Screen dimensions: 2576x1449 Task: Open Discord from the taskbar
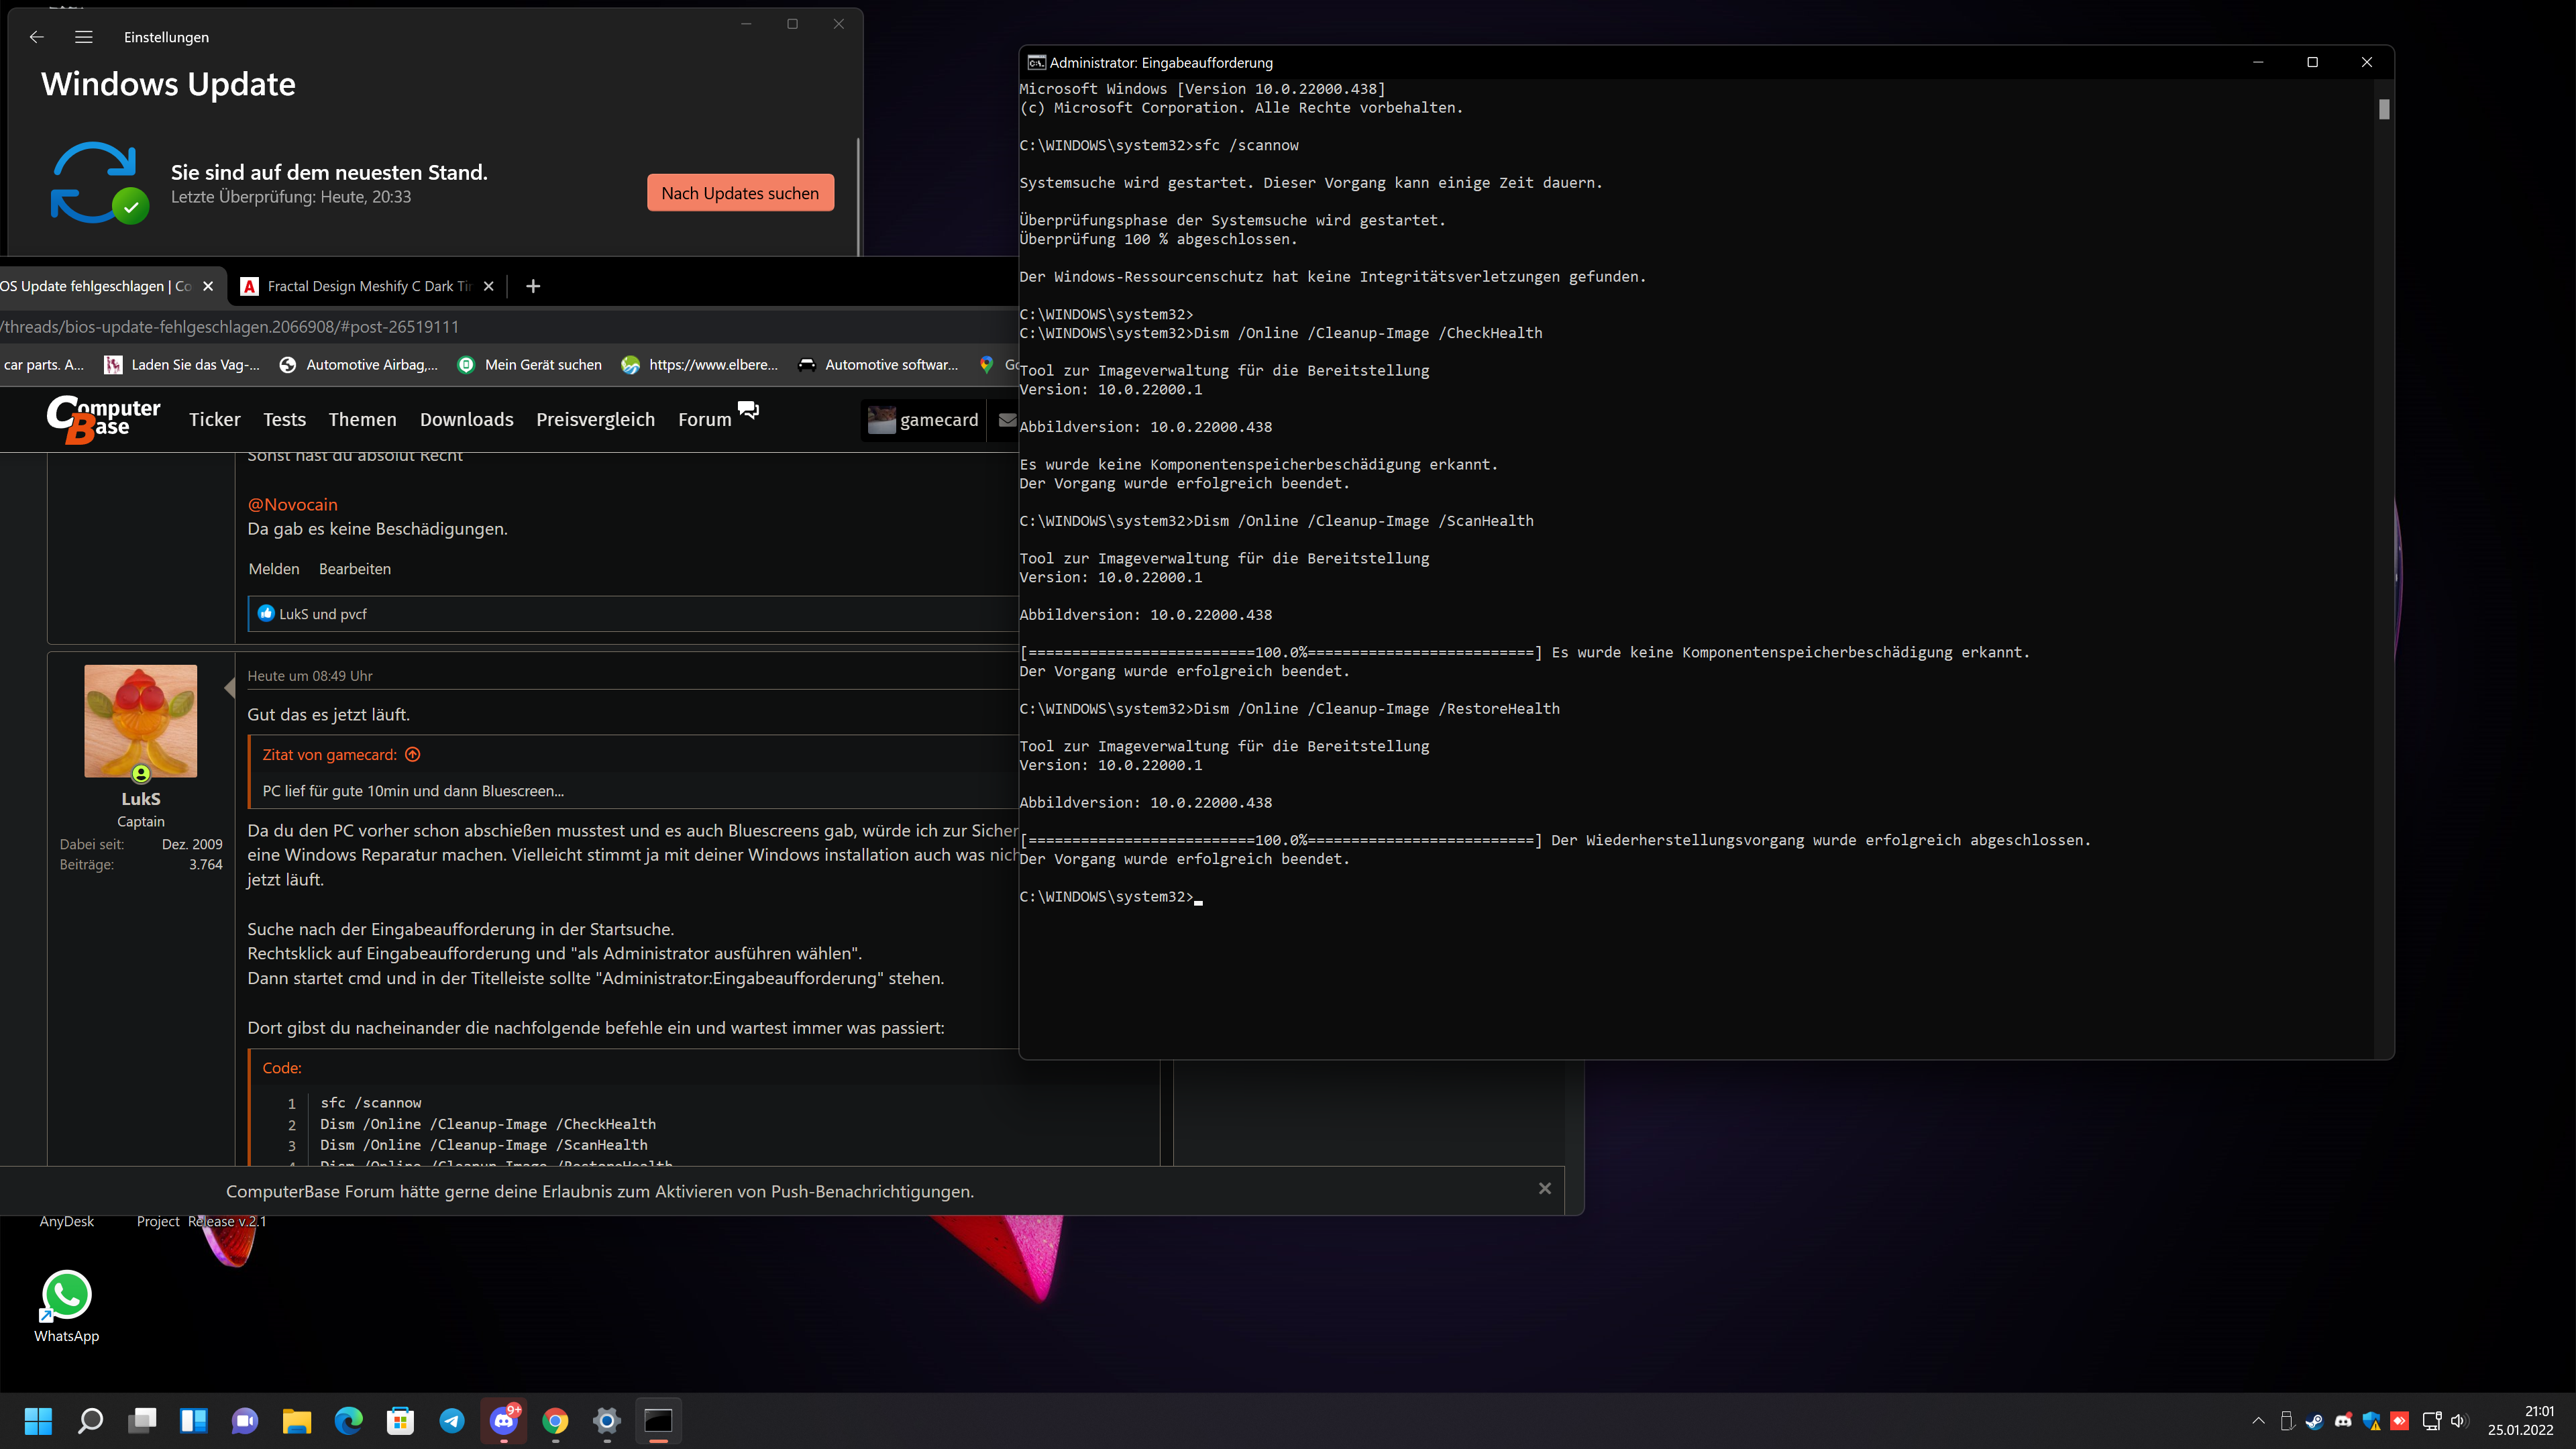coord(503,1421)
